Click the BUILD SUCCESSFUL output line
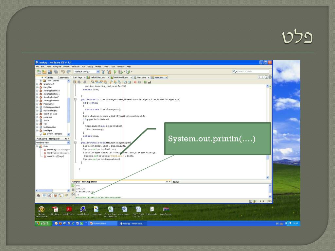The image size is (335, 251). point(98,197)
